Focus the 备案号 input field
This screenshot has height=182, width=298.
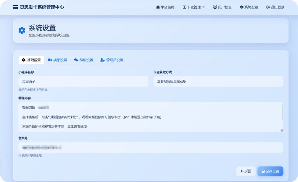pyautogui.click(x=150, y=147)
